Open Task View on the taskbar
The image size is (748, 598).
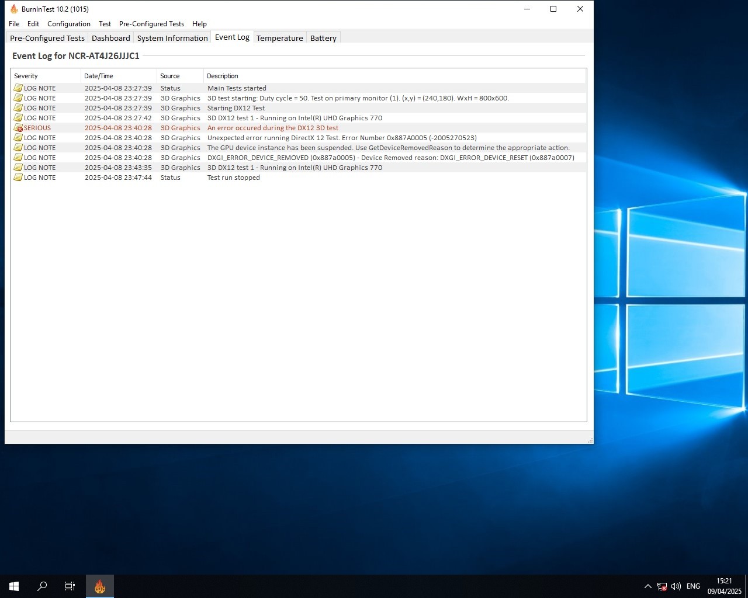(x=70, y=586)
